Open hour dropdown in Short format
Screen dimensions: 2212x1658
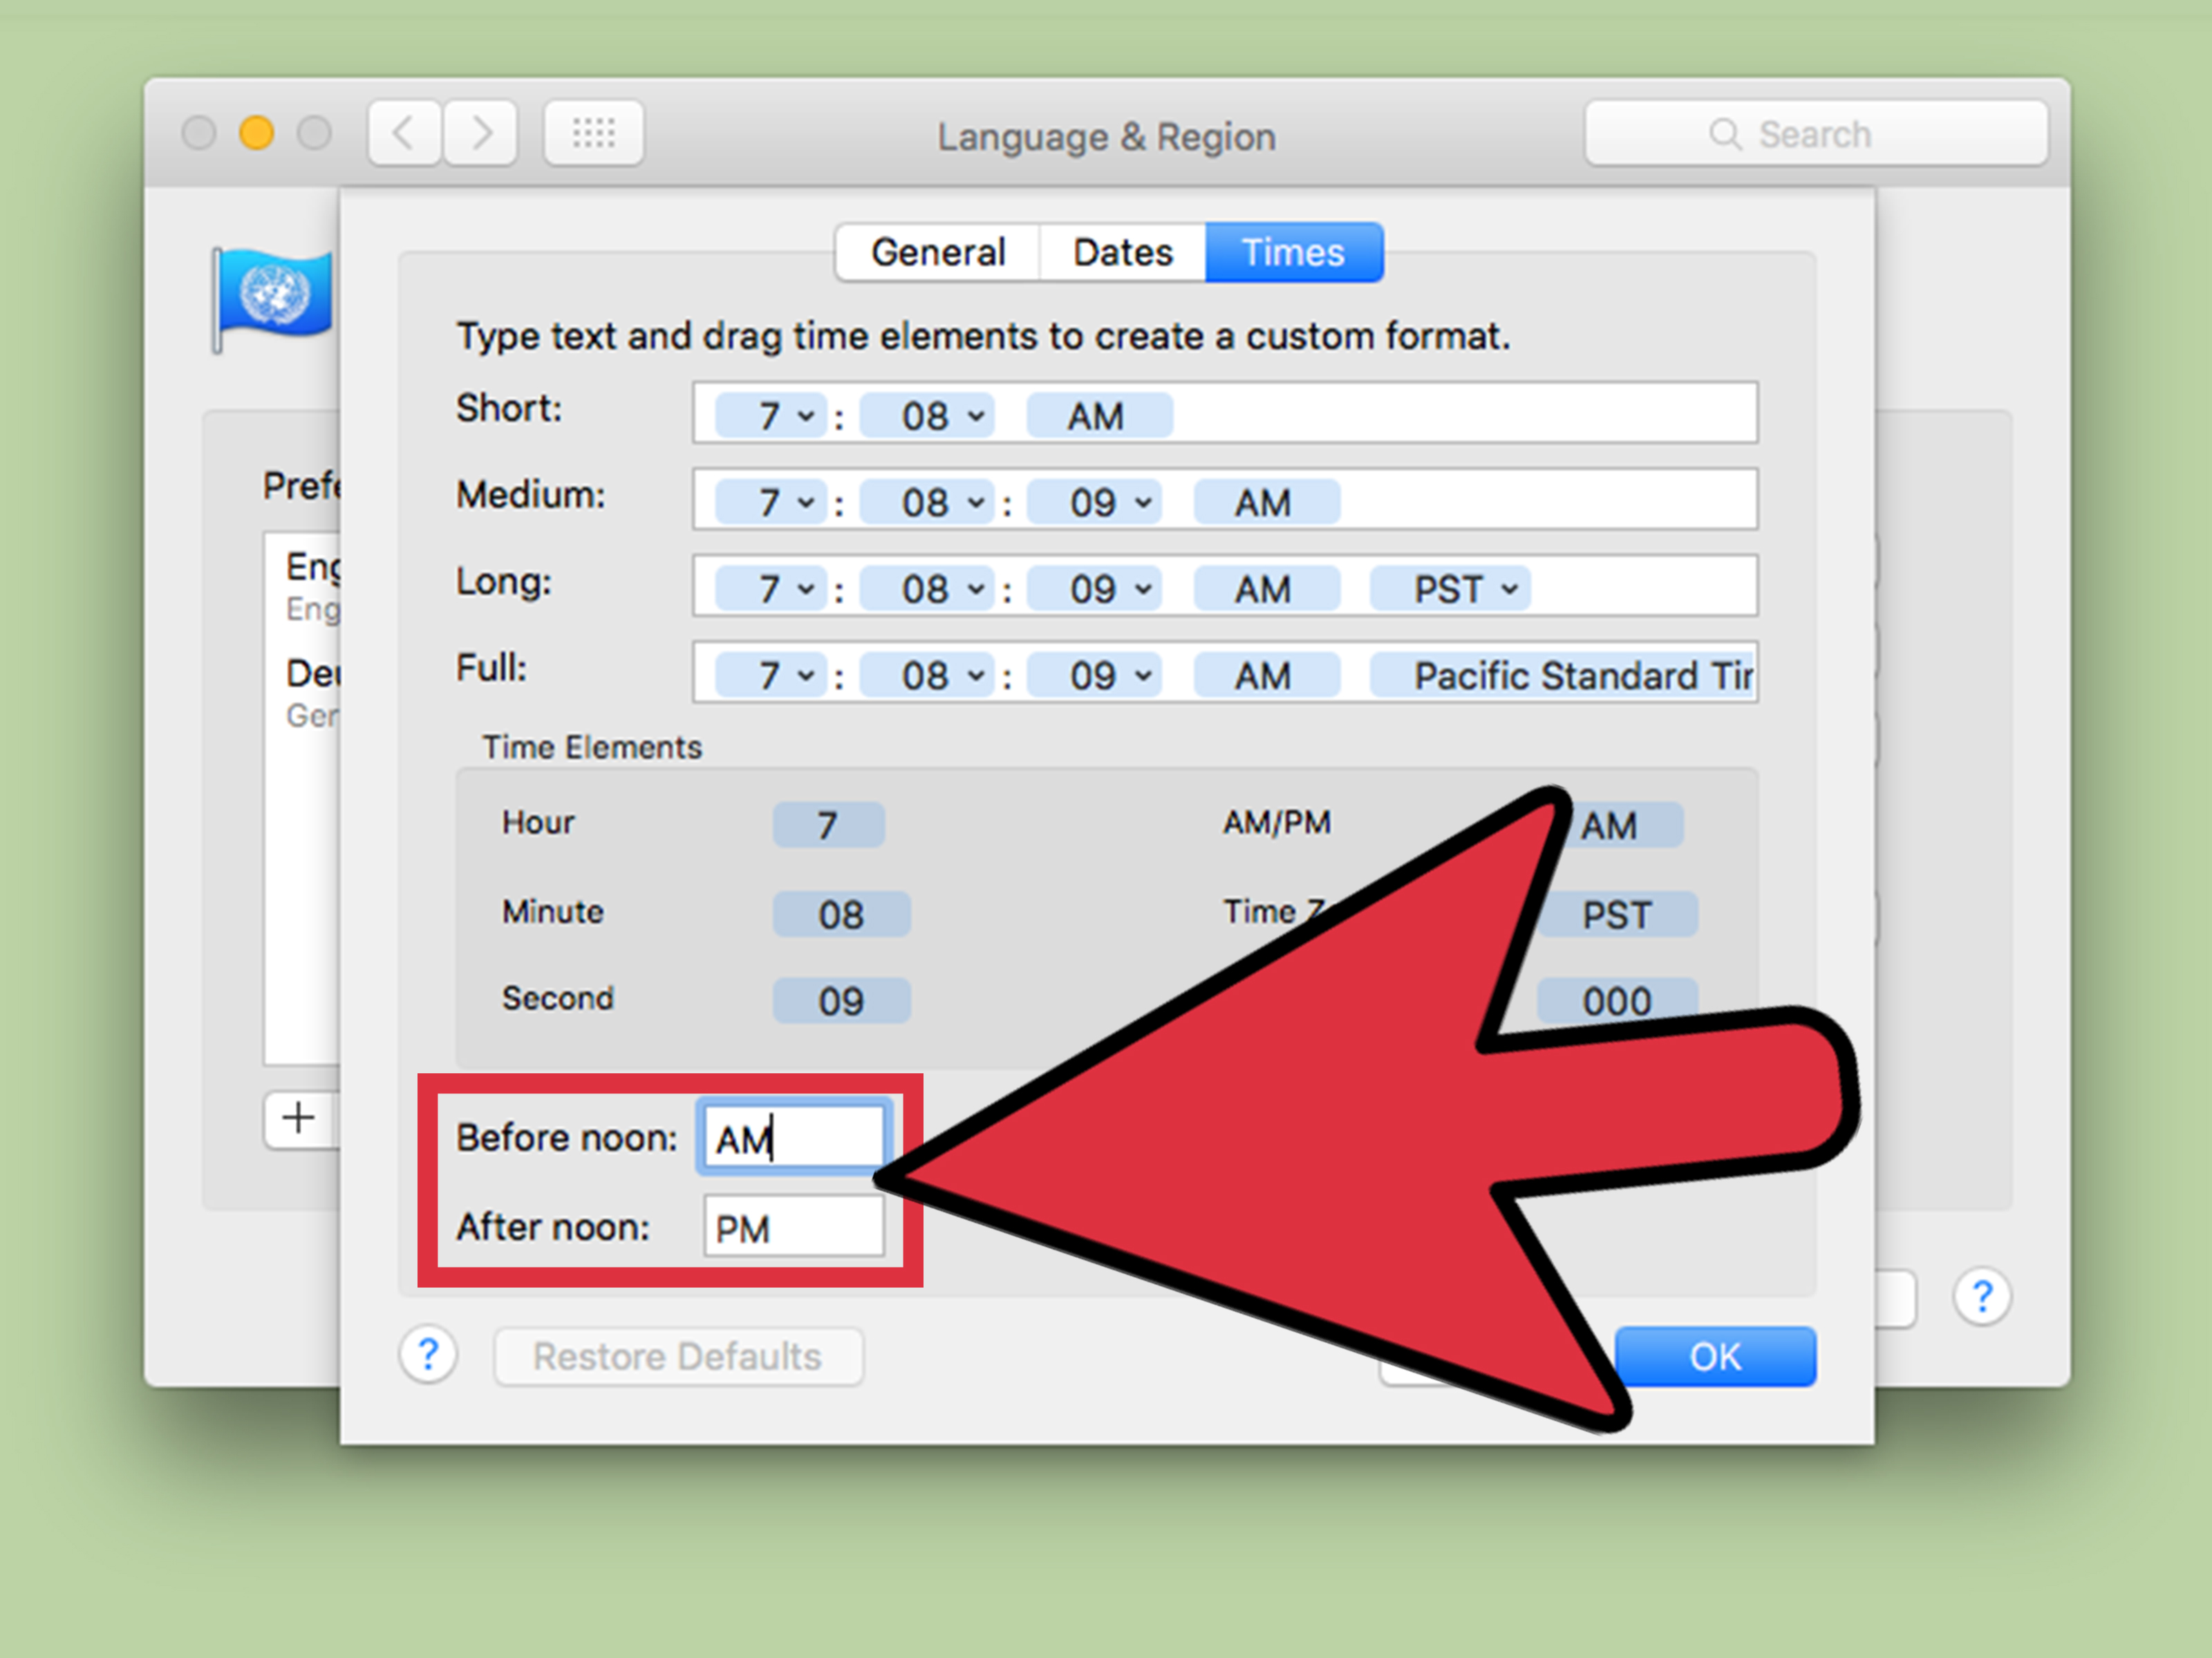coord(771,415)
